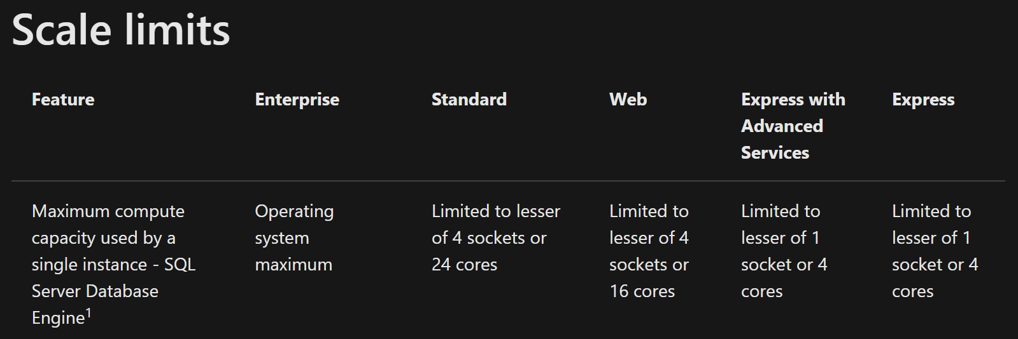Click the "24 cores" text

pos(464,265)
